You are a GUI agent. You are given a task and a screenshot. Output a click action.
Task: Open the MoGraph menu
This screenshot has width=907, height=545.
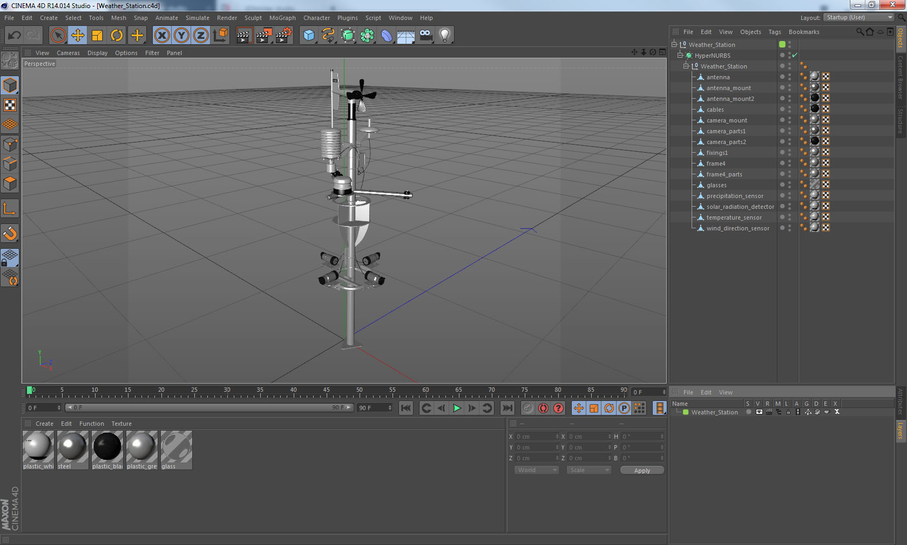coord(282,18)
